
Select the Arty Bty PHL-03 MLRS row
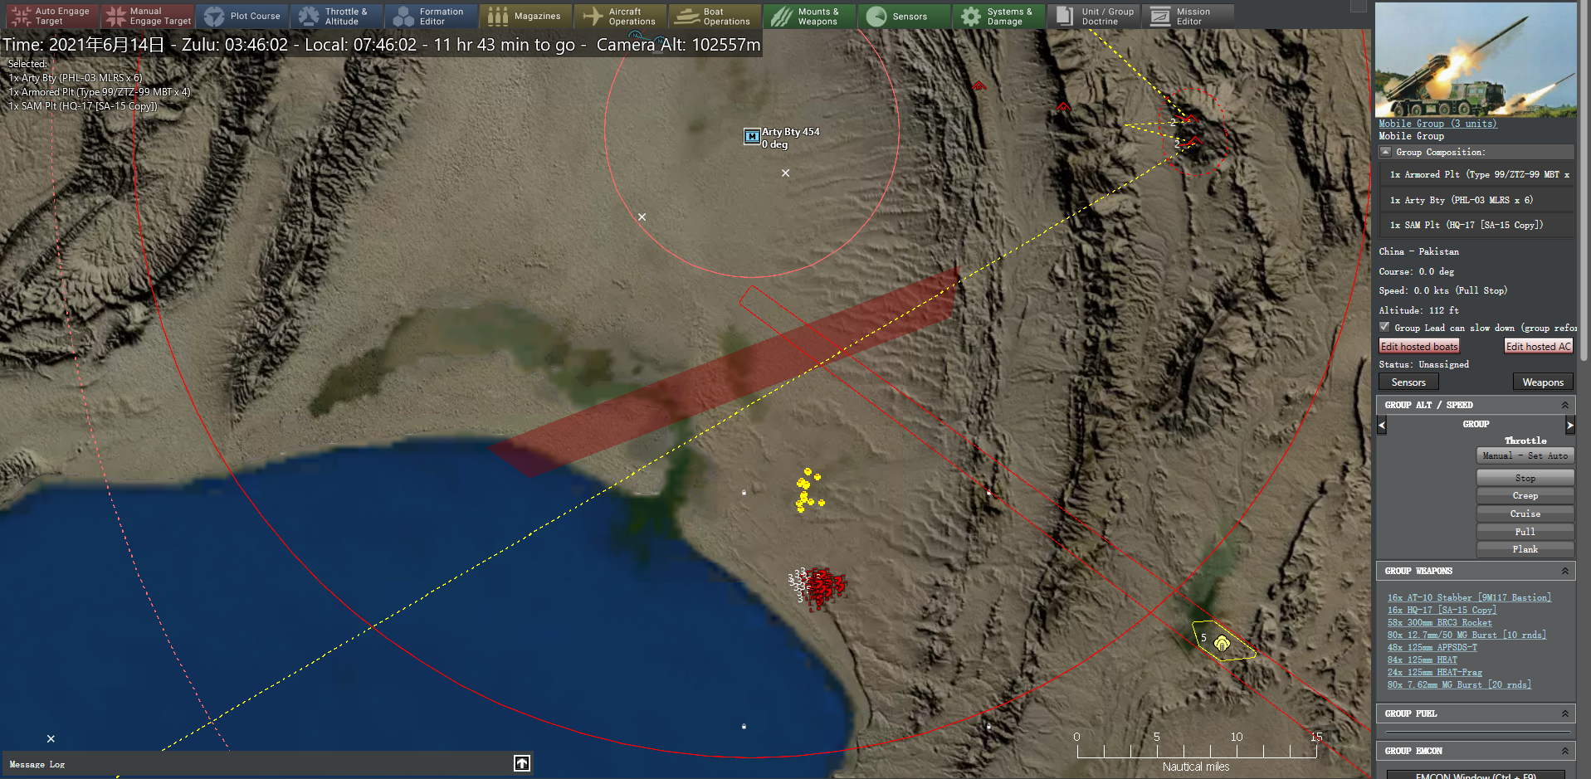coord(1479,200)
